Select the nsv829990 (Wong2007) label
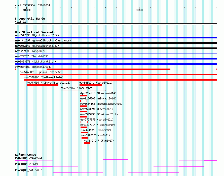This screenshot has width=224, height=176. click(x=30, y=51)
